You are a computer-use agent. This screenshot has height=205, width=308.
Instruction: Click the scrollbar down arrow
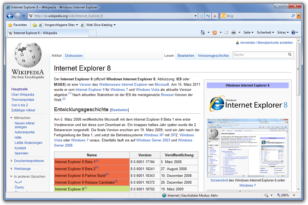point(299,189)
